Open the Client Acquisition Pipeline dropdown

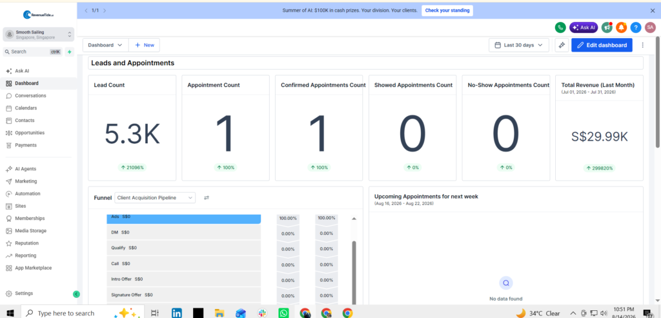coord(155,197)
